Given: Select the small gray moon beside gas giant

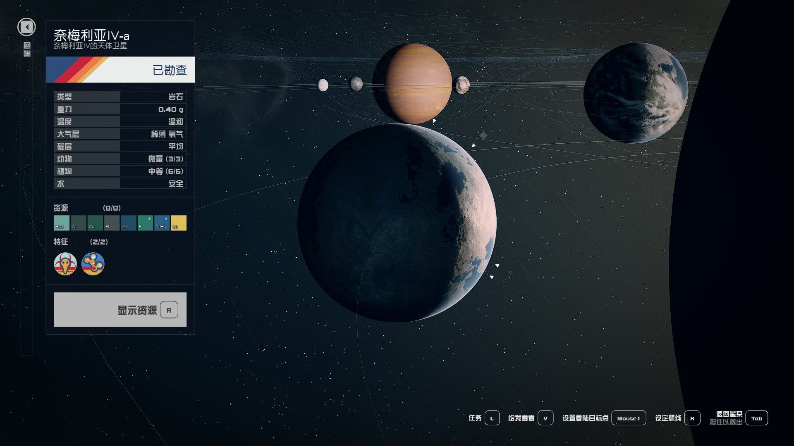Looking at the screenshot, I should click(356, 84).
